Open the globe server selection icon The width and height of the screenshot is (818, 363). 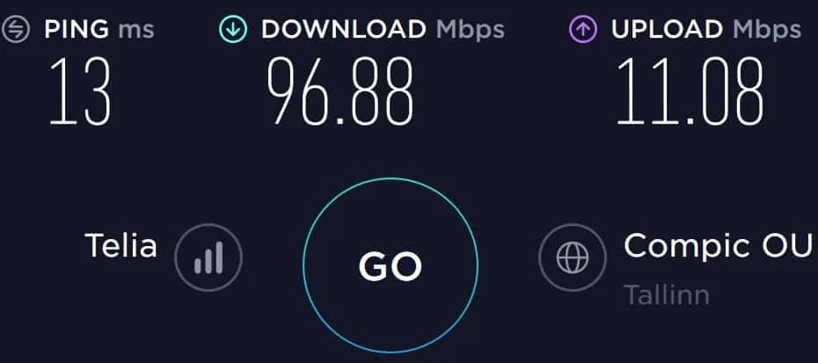(x=573, y=258)
